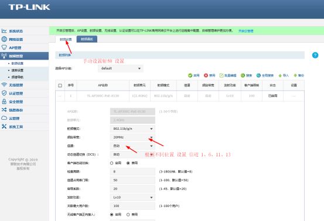Click the TL-AP300C-PoE AP name table cell
This screenshot has height=221, width=324.
point(103,96)
